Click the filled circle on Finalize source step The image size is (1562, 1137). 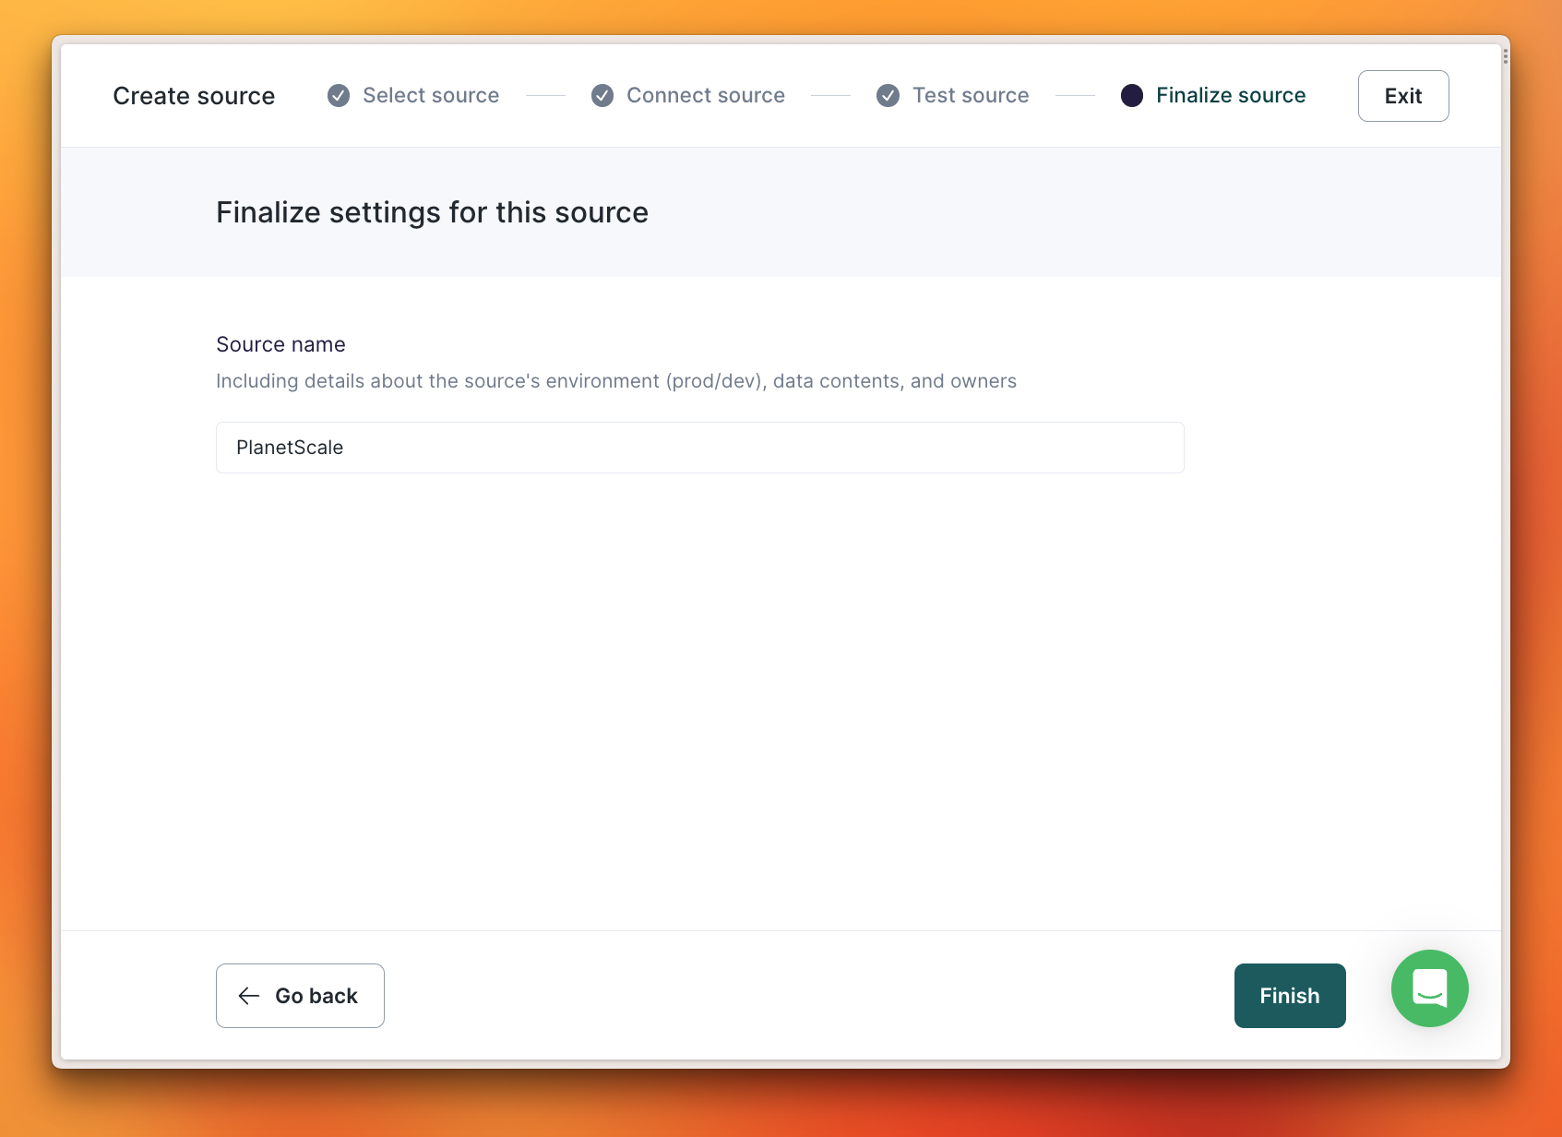1132,95
